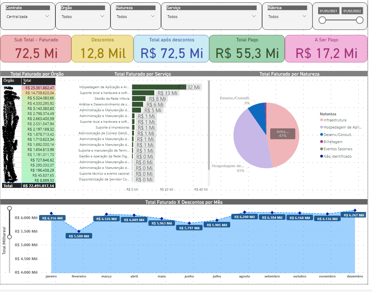Image resolution: width=377 pixels, height=292 pixels.
Task: Click the março data label R$ 6.126 Mil
Action: click(106, 219)
